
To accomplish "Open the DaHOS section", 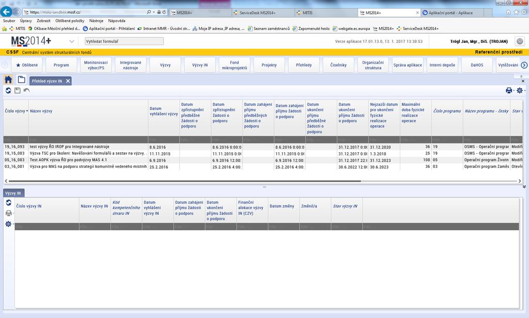I will pos(477,65).
